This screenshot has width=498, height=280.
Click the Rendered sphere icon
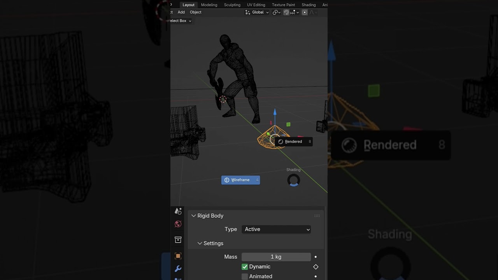point(281,142)
